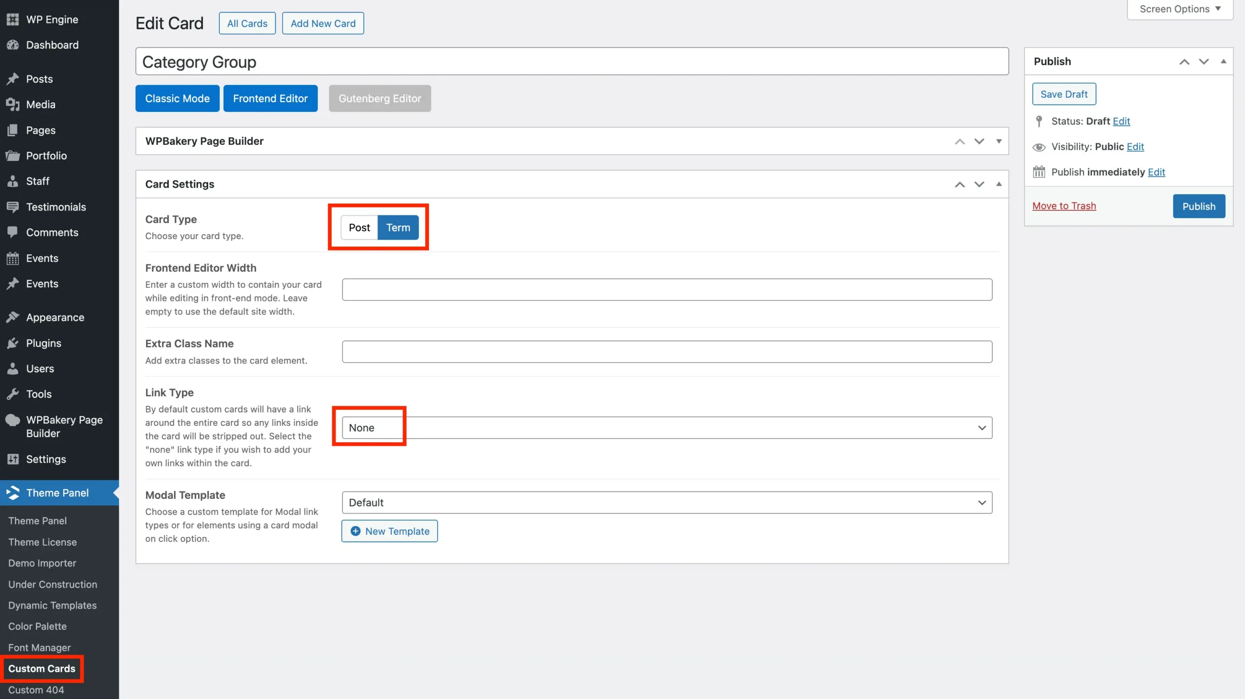Click Move to Trash link

pos(1064,206)
